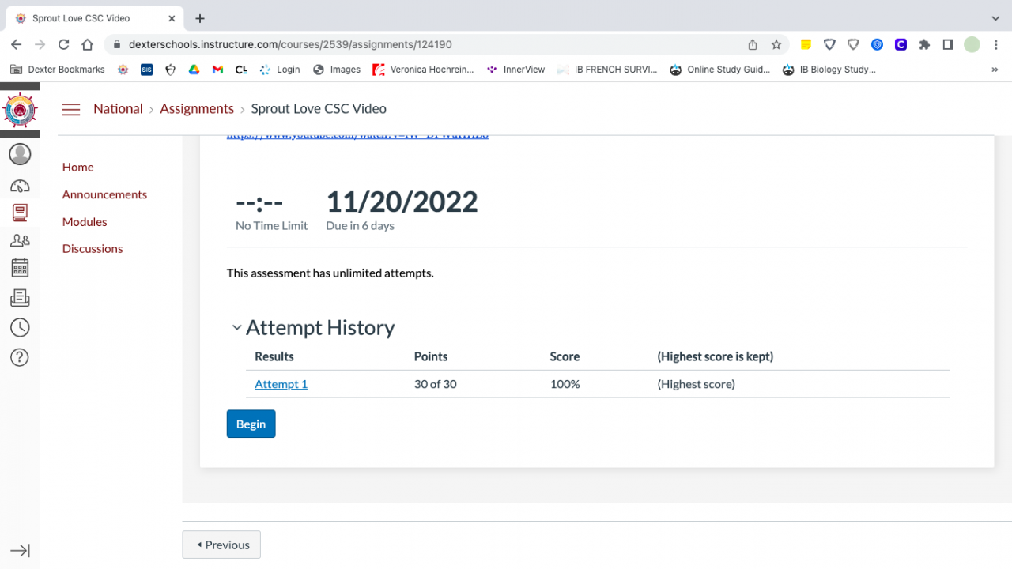
Task: Click the Assignments breadcrumb link
Action: [x=197, y=109]
